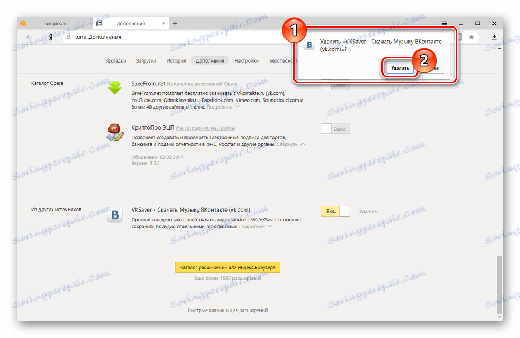This screenshot has height=338, width=520.
Task: Click the SaveFrom.net extension title
Action: tap(148, 84)
